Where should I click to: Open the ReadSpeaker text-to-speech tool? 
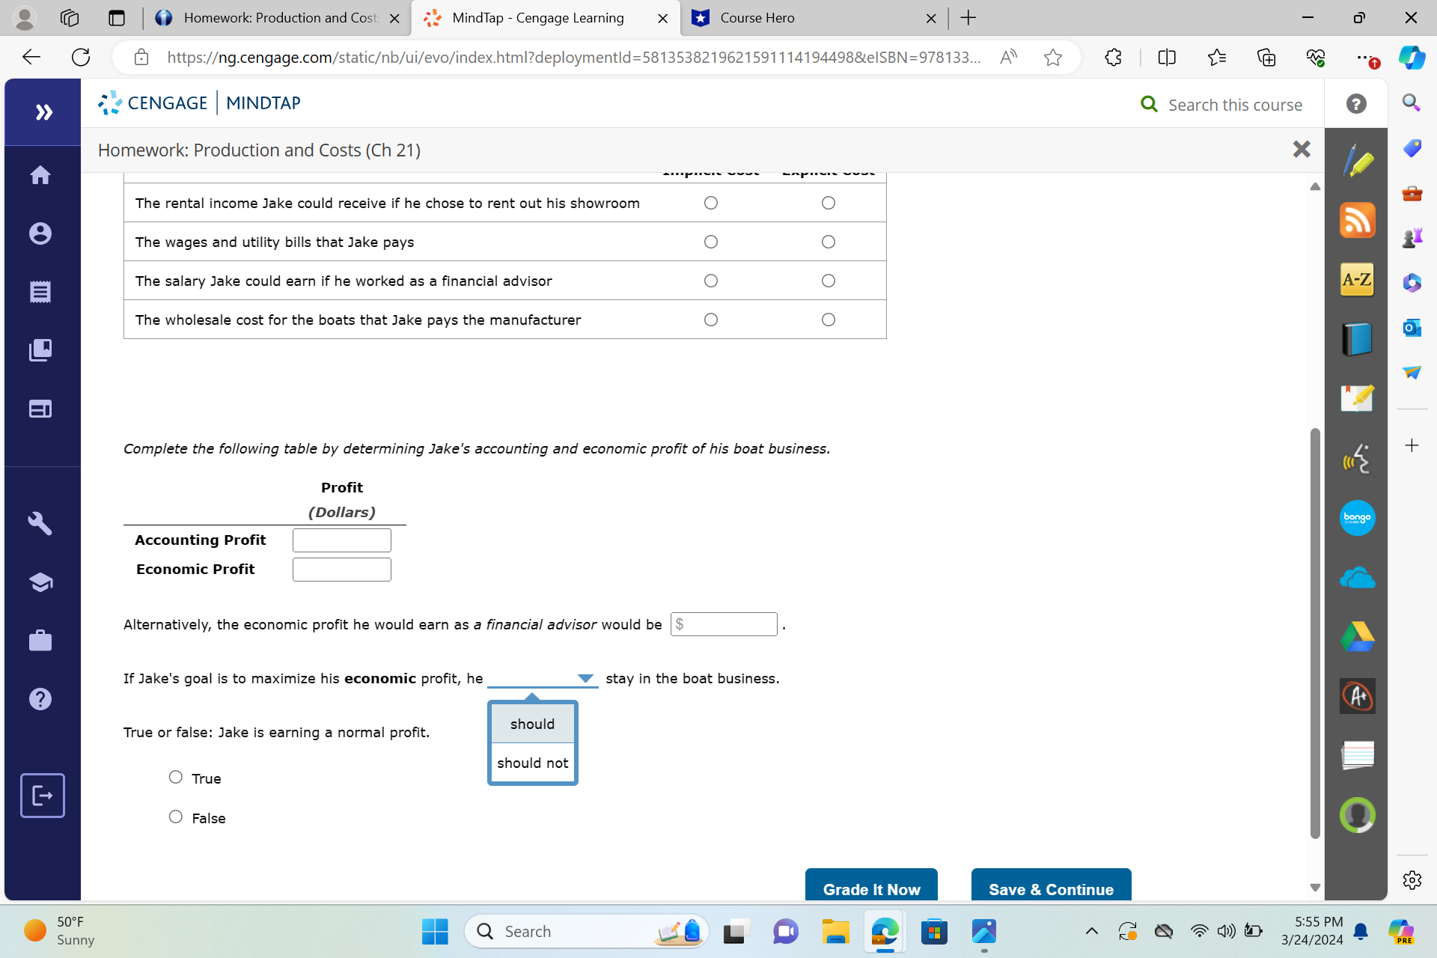1357,458
